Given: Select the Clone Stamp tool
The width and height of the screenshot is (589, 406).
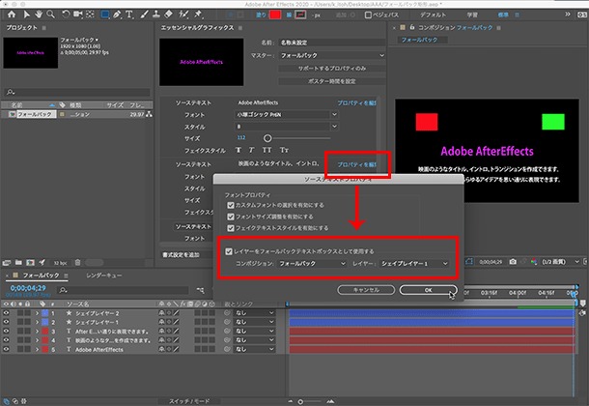Looking at the screenshot, I should (x=156, y=14).
